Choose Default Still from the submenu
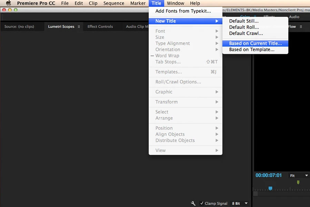 pos(255,21)
